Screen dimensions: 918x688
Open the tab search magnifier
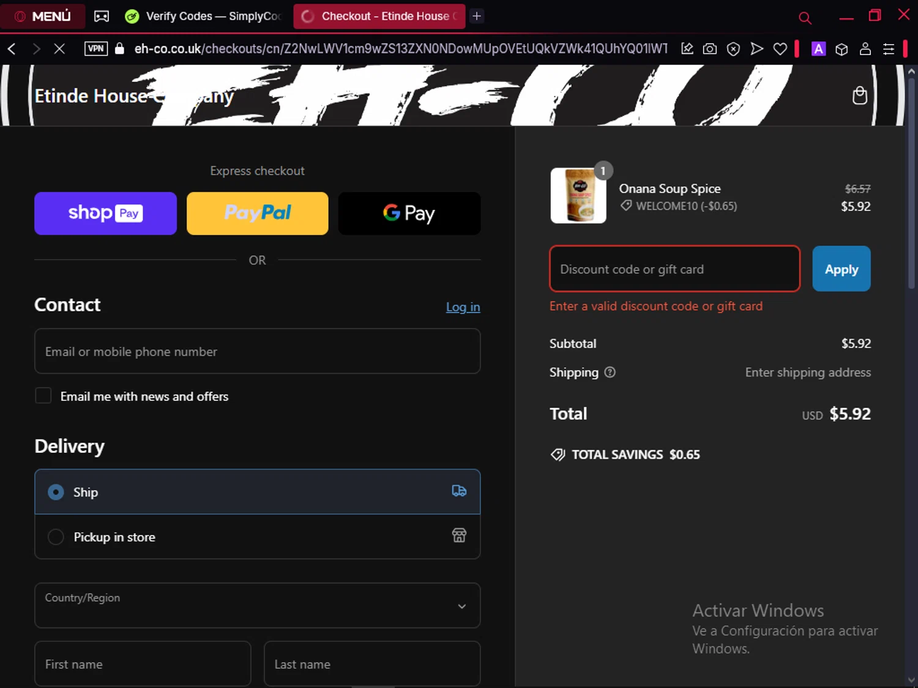[x=805, y=18]
